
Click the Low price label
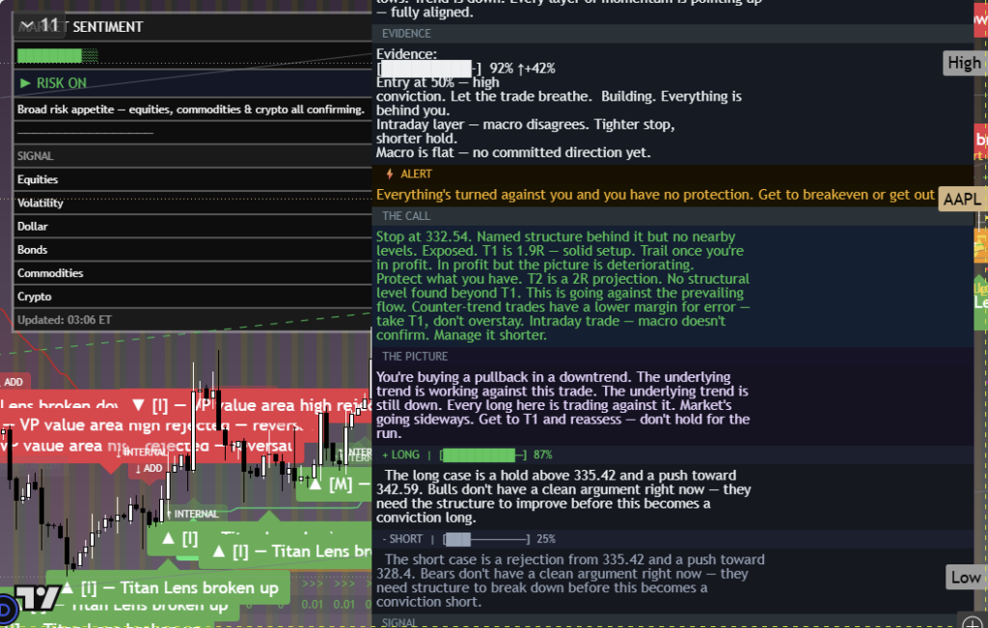click(x=965, y=577)
